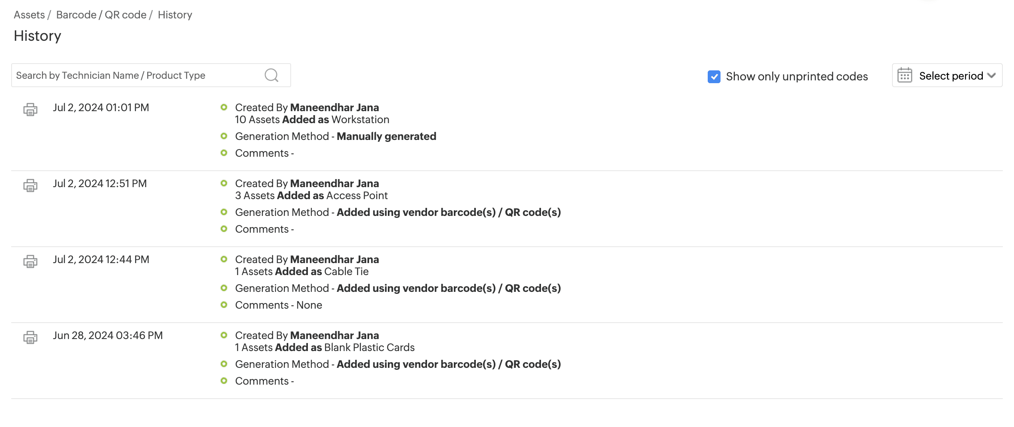Select the 3 Assets Added as Access Point entry
This screenshot has height=427, width=1014.
coord(311,196)
